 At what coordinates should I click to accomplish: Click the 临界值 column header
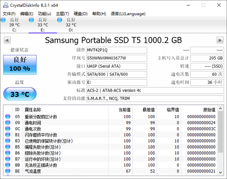pos(169,110)
